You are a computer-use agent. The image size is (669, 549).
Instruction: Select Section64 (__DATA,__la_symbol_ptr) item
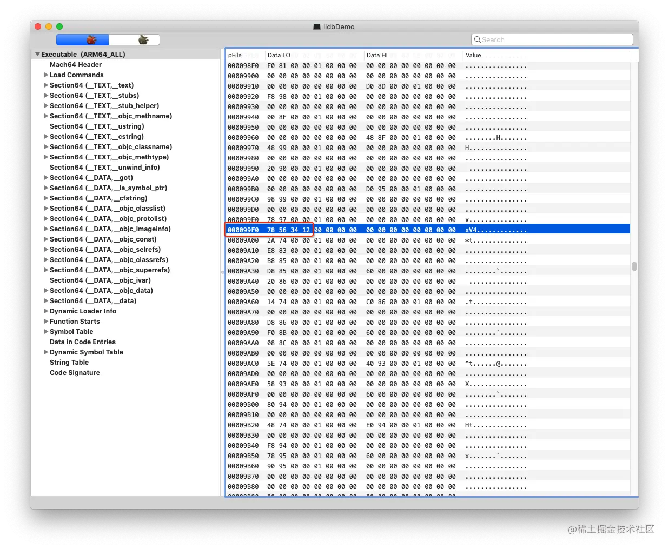click(108, 188)
